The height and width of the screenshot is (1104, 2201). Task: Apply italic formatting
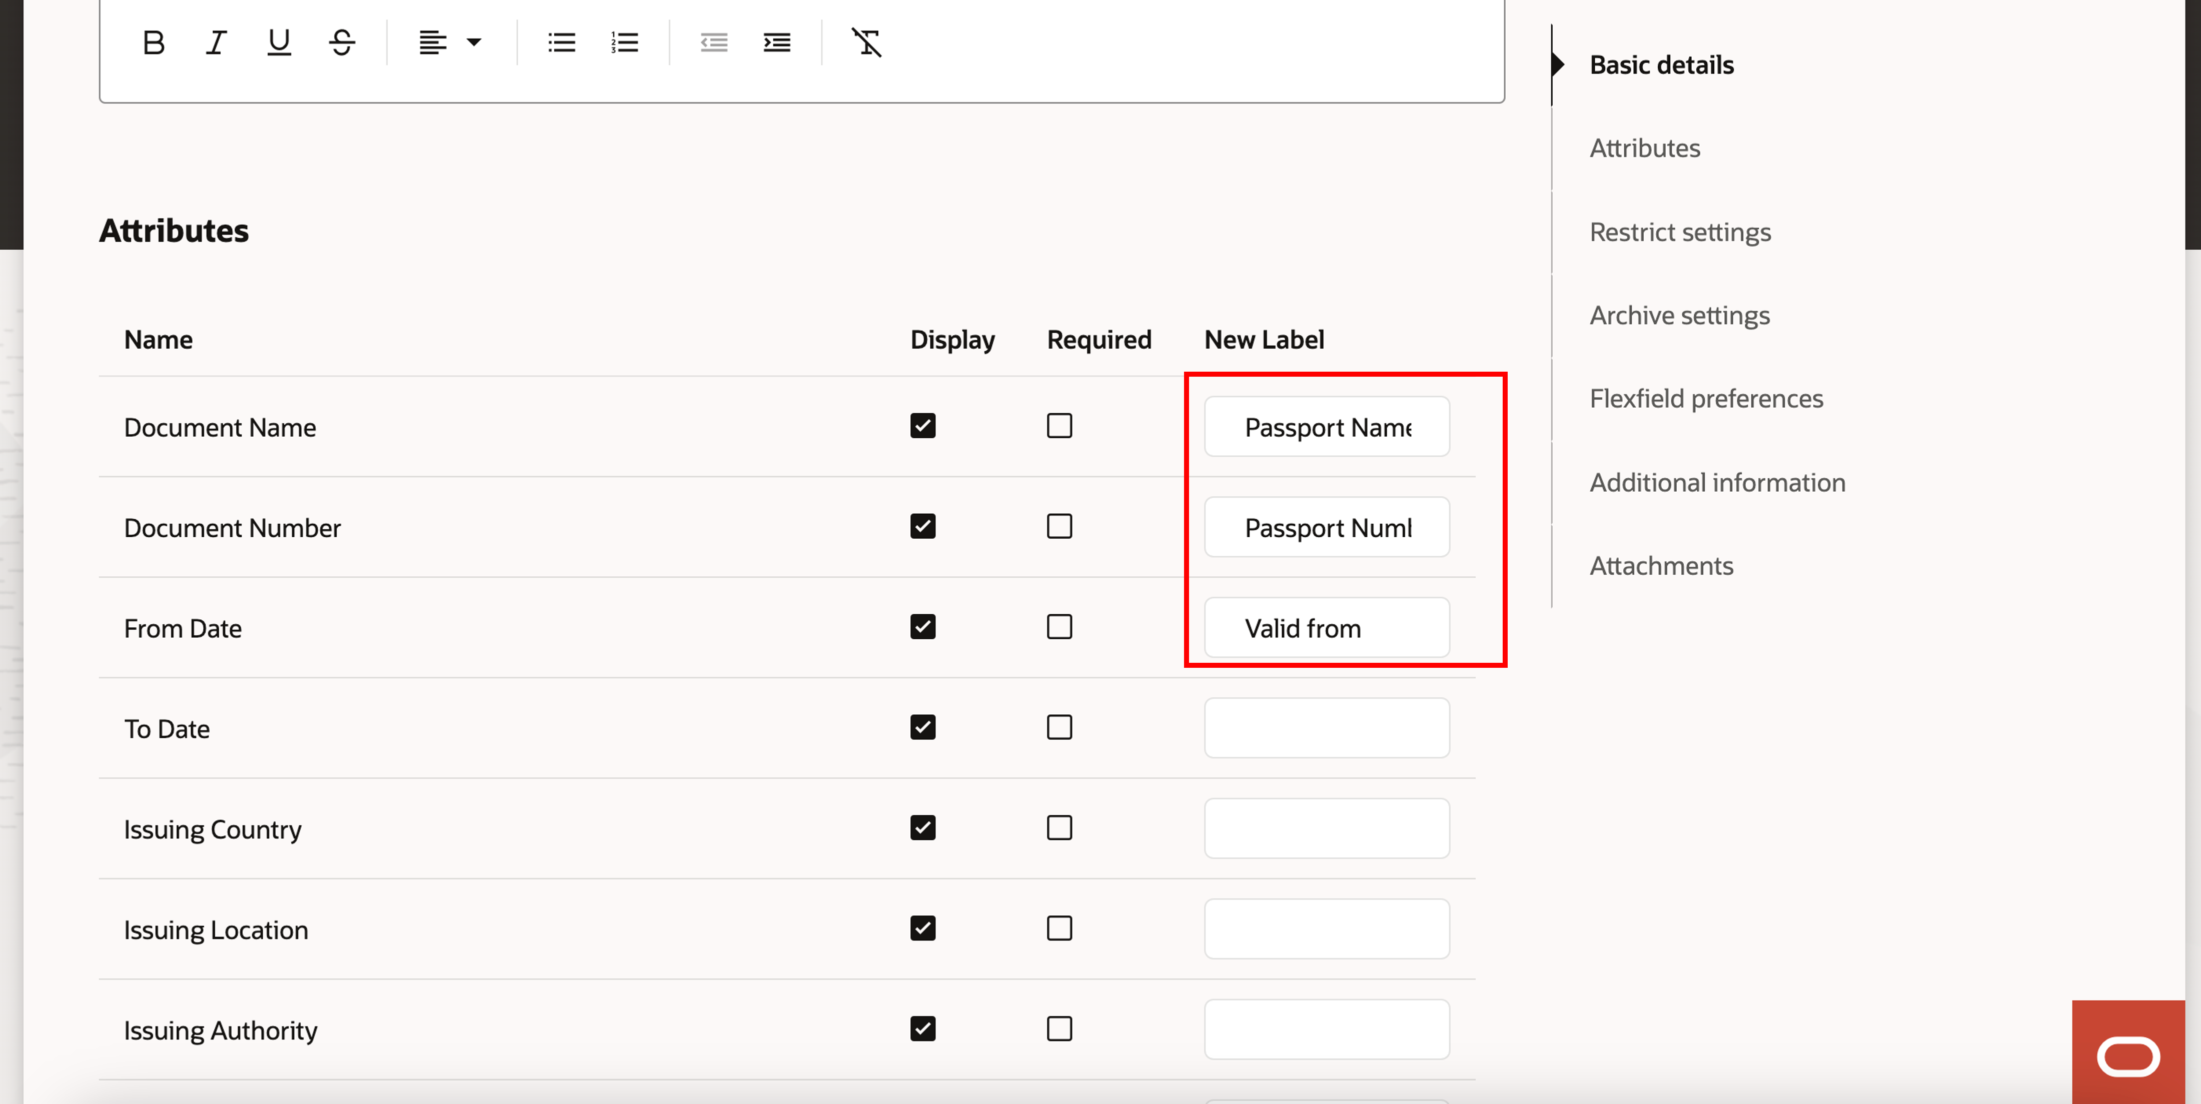click(x=216, y=42)
